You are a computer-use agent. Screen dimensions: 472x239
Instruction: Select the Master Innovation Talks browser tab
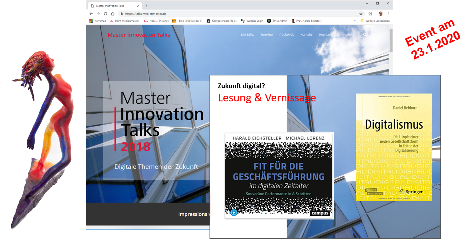115,6
